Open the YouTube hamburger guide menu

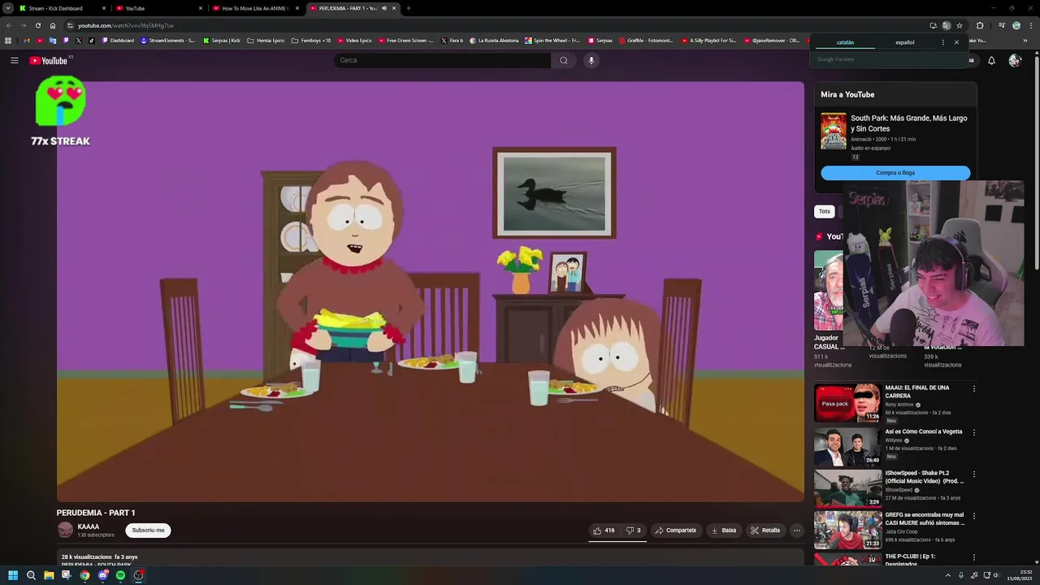click(14, 60)
